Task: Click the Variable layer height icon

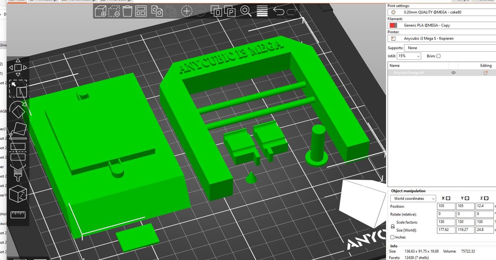Action: 261,11
